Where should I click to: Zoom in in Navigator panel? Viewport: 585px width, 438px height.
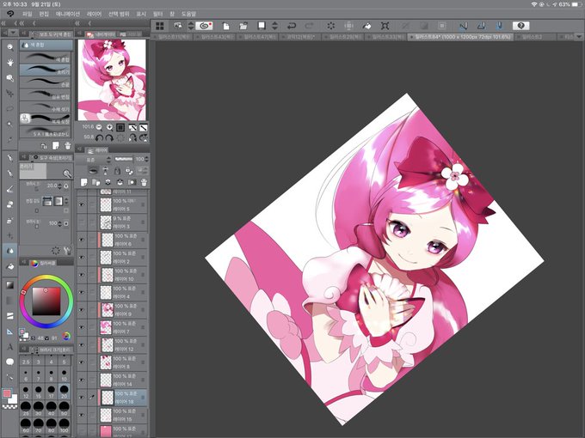pyautogui.click(x=109, y=127)
